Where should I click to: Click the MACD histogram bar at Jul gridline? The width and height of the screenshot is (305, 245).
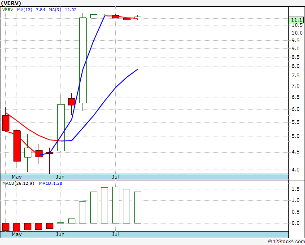[116, 205]
